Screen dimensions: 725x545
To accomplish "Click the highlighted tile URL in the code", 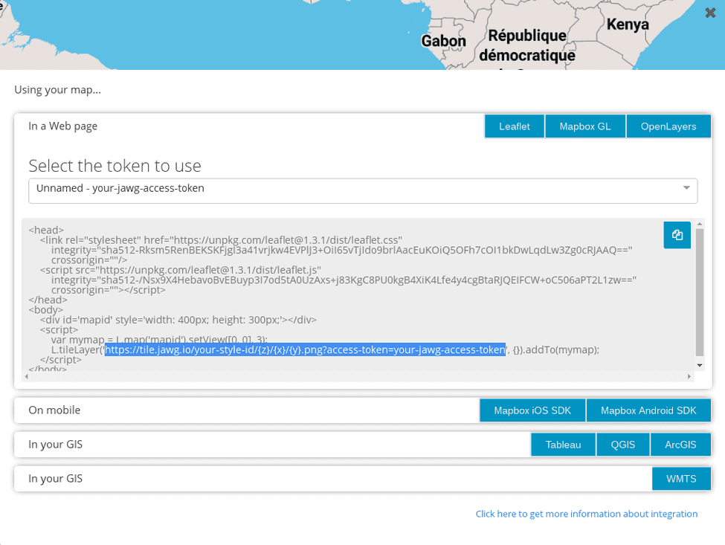I will (306, 349).
